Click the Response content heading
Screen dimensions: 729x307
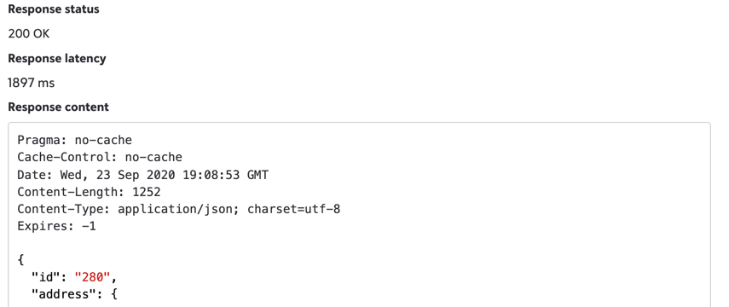click(59, 107)
